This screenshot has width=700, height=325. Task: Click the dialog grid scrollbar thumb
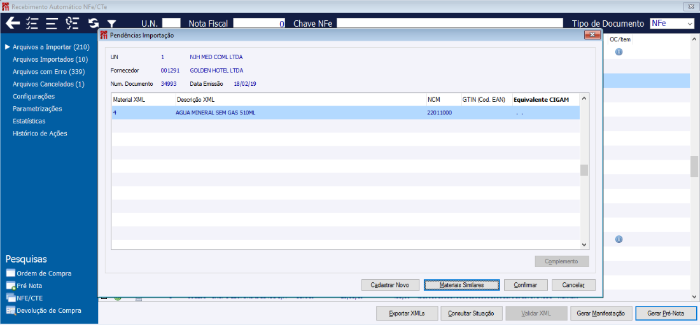(584, 170)
